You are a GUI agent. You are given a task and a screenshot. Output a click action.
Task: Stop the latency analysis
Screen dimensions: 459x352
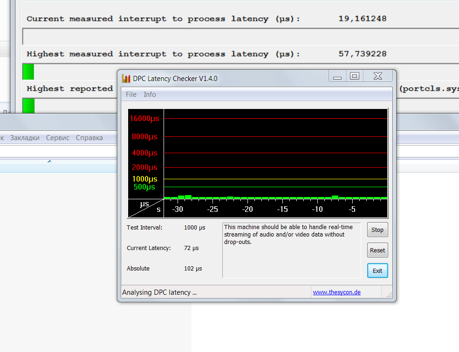(377, 230)
